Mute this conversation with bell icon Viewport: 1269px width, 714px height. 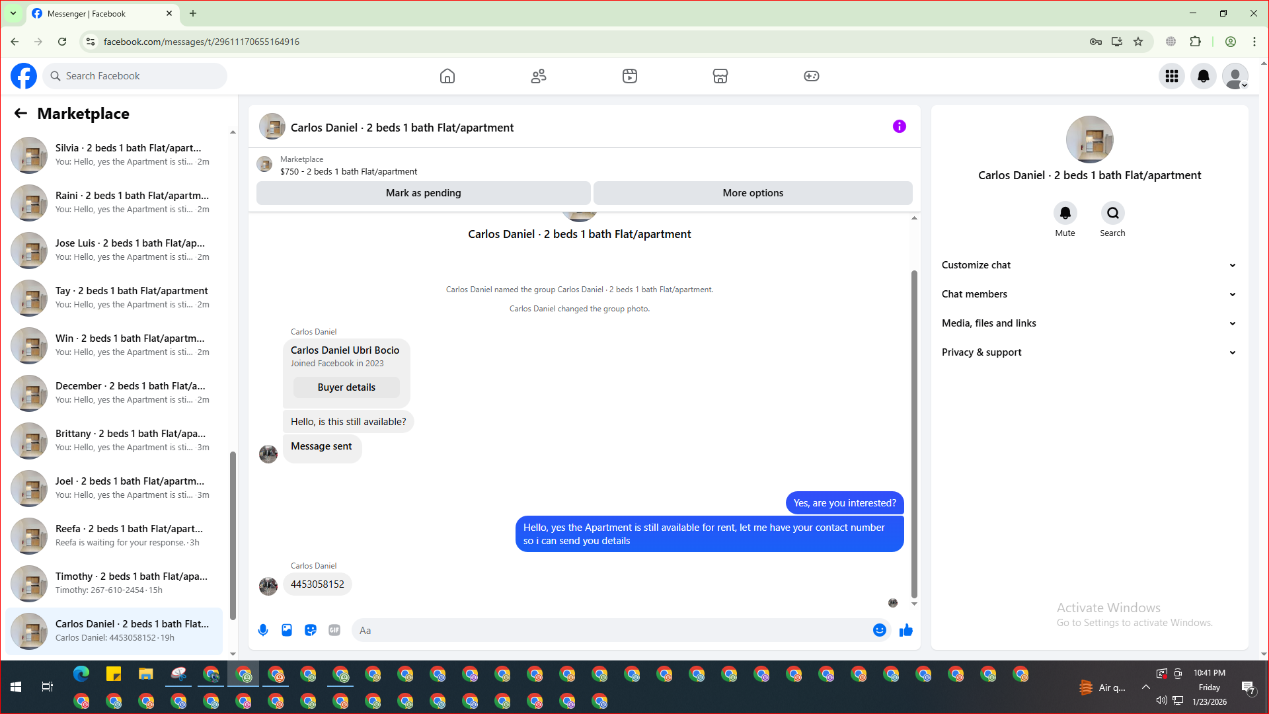[x=1065, y=213]
